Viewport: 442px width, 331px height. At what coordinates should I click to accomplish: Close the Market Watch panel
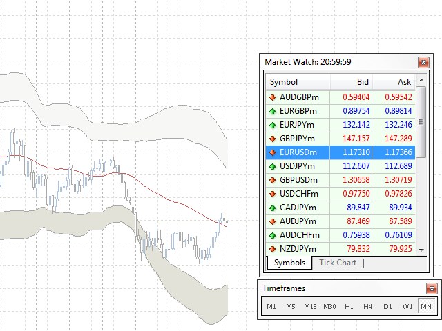click(x=423, y=62)
